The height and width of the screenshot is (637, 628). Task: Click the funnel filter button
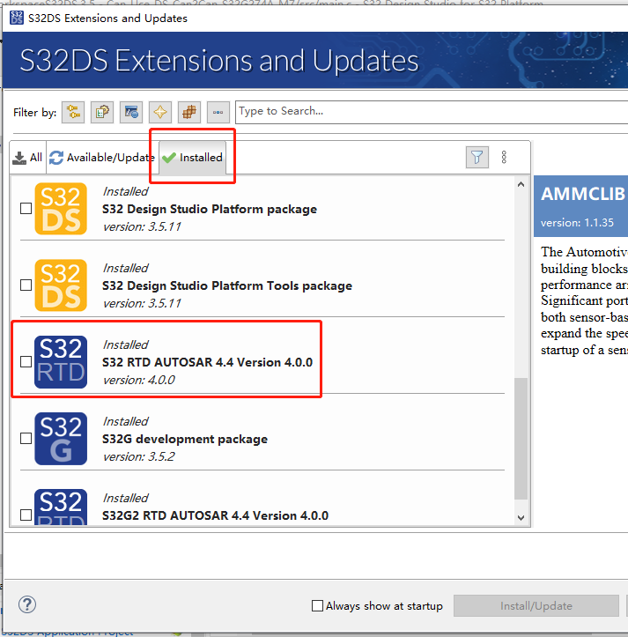(x=477, y=157)
